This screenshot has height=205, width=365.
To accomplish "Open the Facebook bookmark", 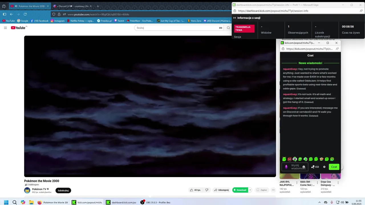I will (39, 21).
